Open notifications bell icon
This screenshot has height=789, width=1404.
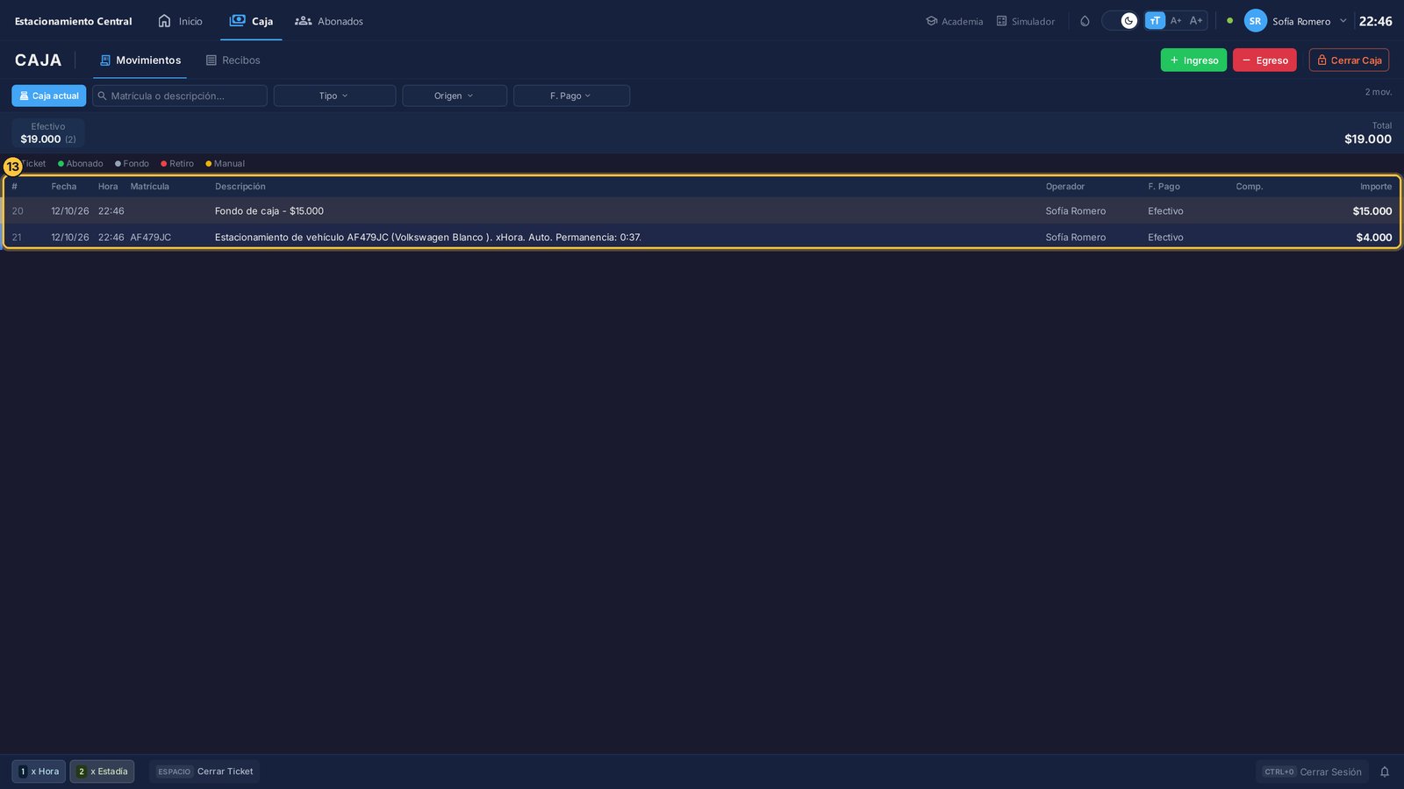pyautogui.click(x=1385, y=771)
